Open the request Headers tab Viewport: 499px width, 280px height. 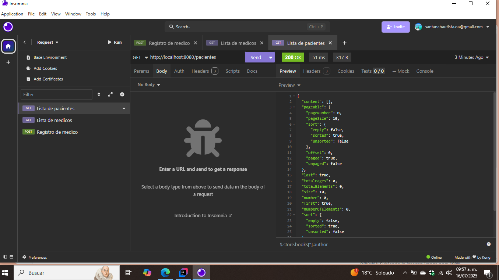coord(205,71)
